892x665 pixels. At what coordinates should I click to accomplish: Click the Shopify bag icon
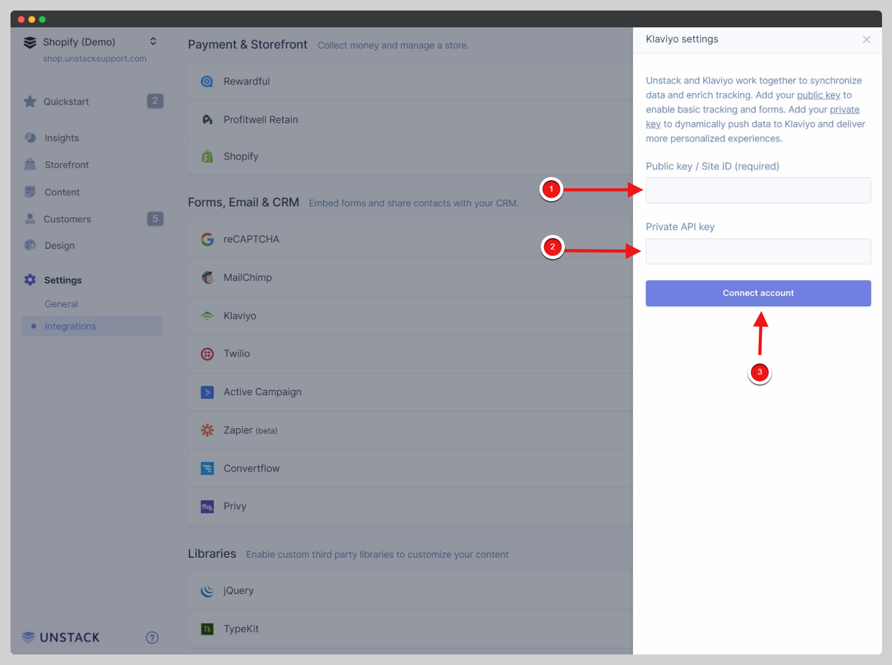207,157
